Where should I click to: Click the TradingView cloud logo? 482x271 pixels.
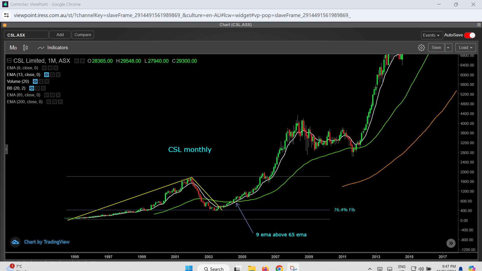(15, 242)
